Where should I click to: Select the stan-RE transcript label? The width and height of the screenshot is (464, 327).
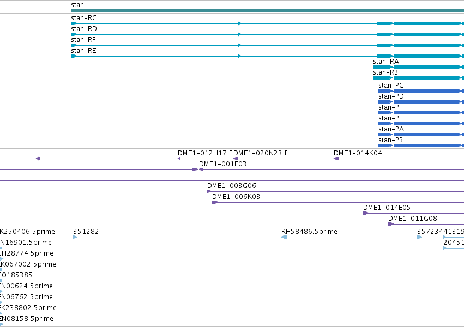pyautogui.click(x=83, y=51)
